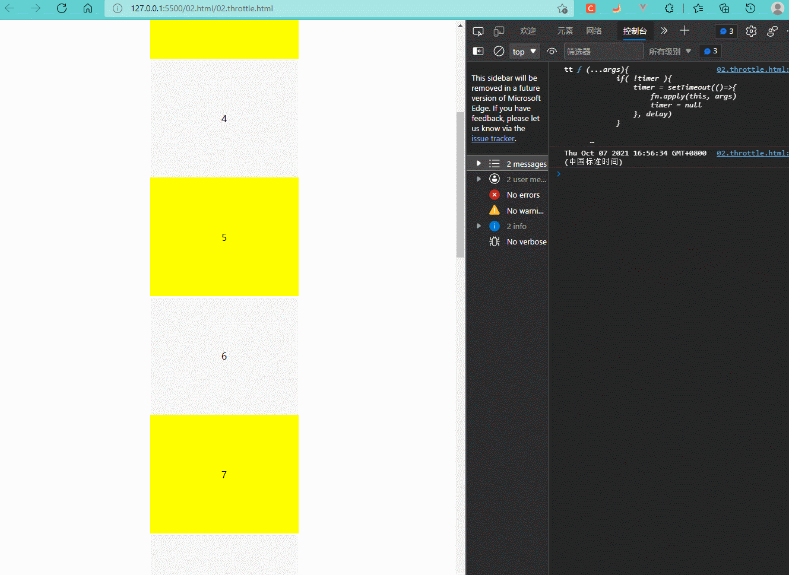Switch to the 欢迎 tab
This screenshot has height=575, width=789.
[x=528, y=31]
